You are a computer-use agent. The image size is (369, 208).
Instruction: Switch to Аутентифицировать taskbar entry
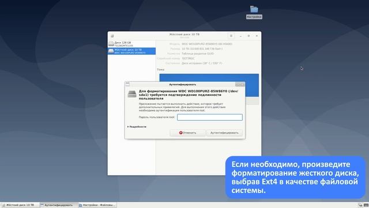[x=58, y=205]
